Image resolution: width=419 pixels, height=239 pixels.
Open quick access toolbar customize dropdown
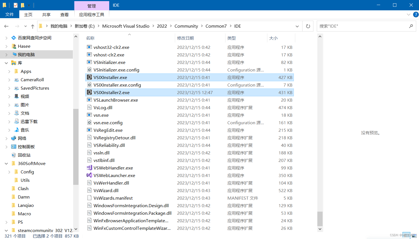(x=29, y=5)
